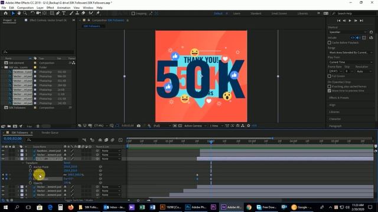Image resolution: width=378 pixels, height=212 pixels.
Task: Collapse the Transform property group
Action: pos(23,163)
